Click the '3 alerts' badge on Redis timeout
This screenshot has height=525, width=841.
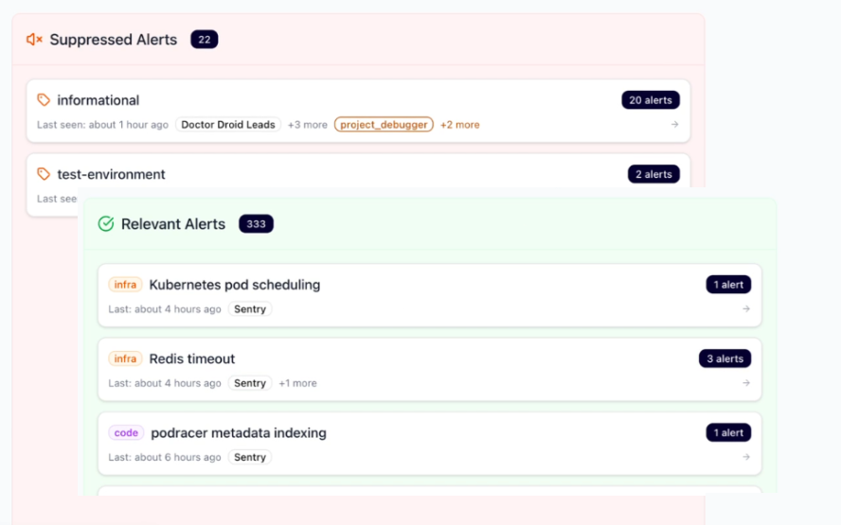tap(724, 359)
